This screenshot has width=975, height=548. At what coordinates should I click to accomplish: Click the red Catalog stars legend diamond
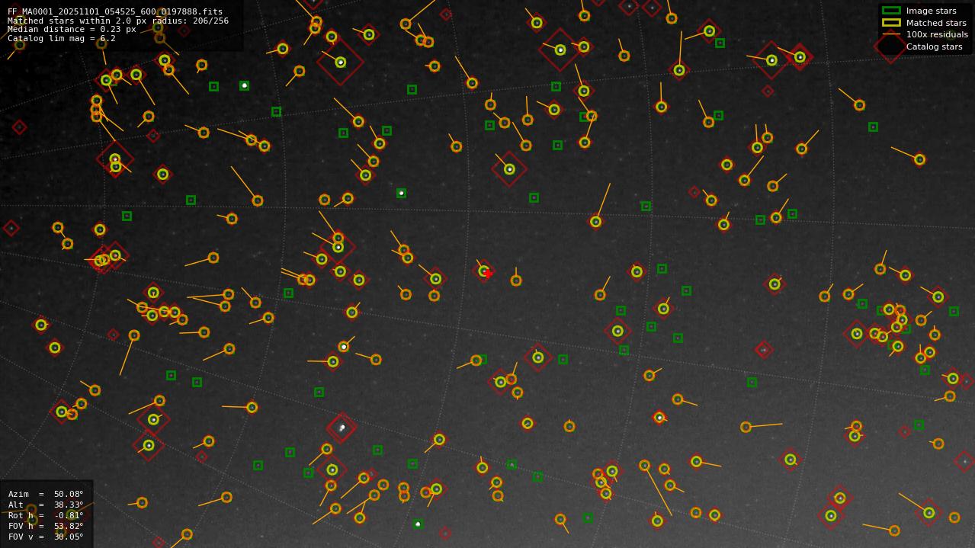[x=890, y=46]
